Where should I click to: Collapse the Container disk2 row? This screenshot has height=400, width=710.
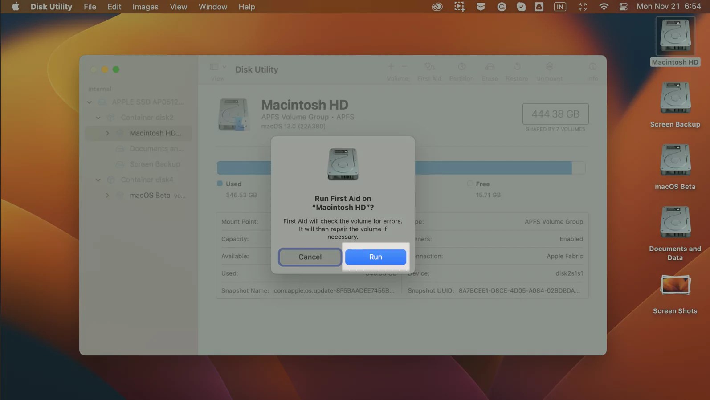pyautogui.click(x=98, y=118)
